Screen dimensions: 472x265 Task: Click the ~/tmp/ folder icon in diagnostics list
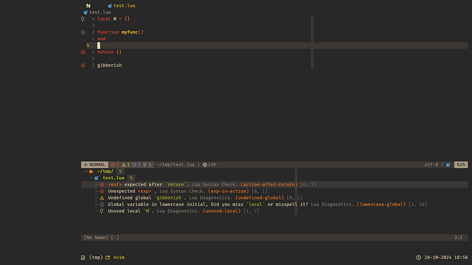91,171
